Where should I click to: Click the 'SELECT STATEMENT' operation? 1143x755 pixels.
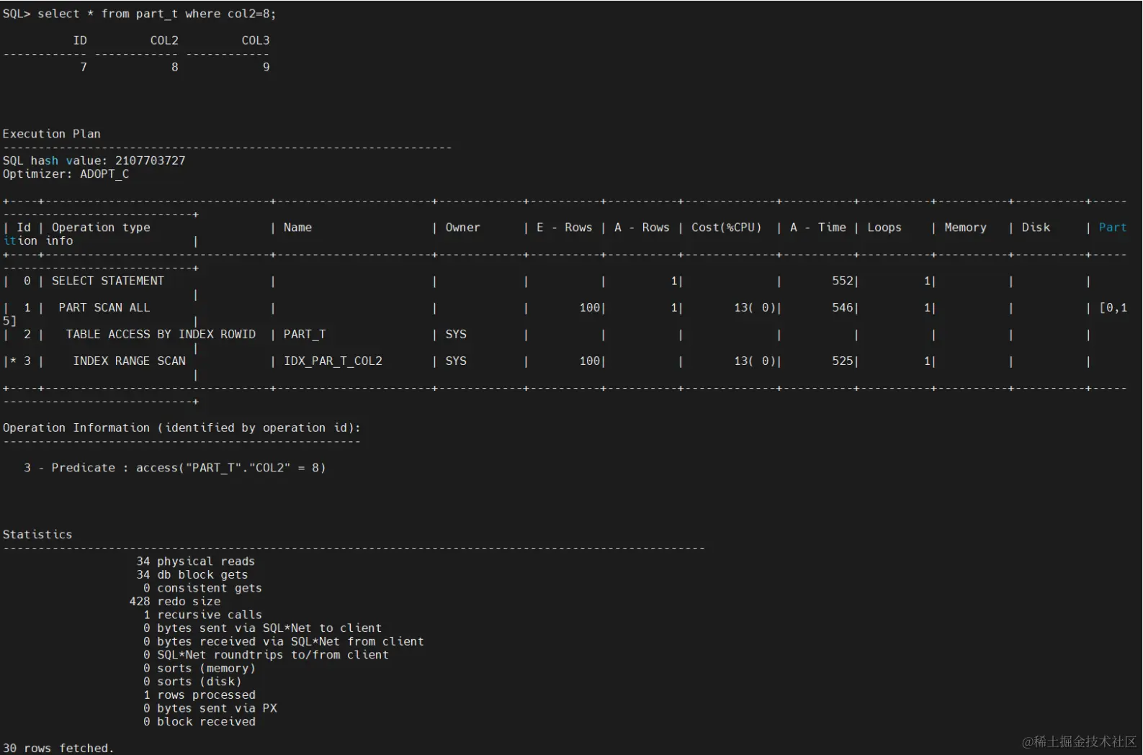coord(108,281)
